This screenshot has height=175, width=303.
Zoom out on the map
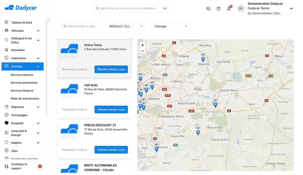point(142,51)
